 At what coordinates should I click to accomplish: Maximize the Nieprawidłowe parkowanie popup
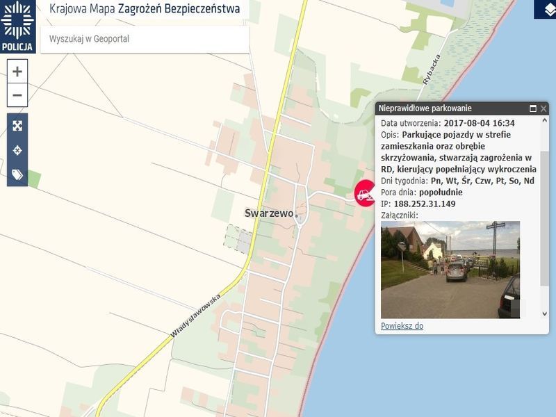click(x=533, y=108)
